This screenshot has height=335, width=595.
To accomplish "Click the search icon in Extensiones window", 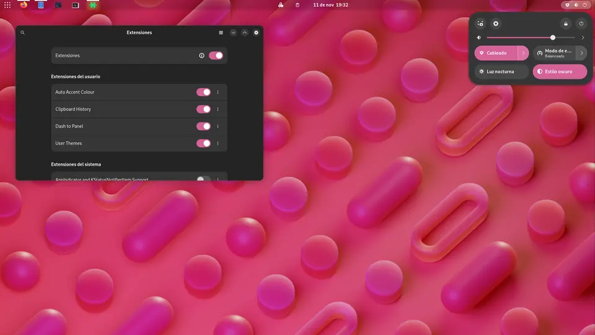I will tap(23, 33).
